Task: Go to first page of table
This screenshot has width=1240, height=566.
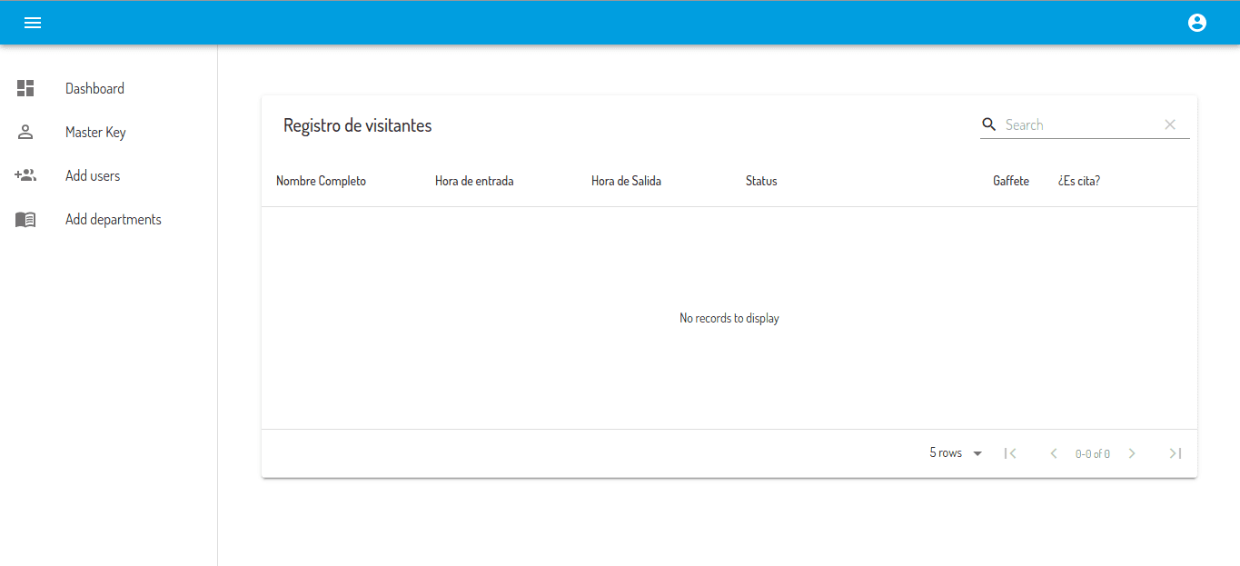Action: (x=1010, y=453)
